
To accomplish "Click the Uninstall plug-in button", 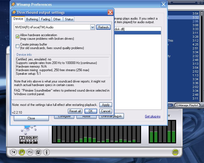I will click(x=111, y=116).
